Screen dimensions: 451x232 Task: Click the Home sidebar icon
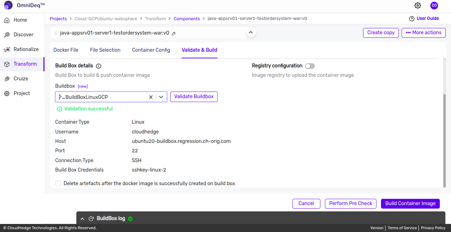[x=7, y=20]
